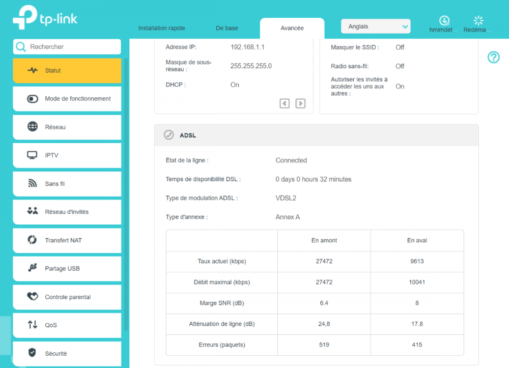Click the hmimdet account icon
509x368 pixels.
click(444, 21)
